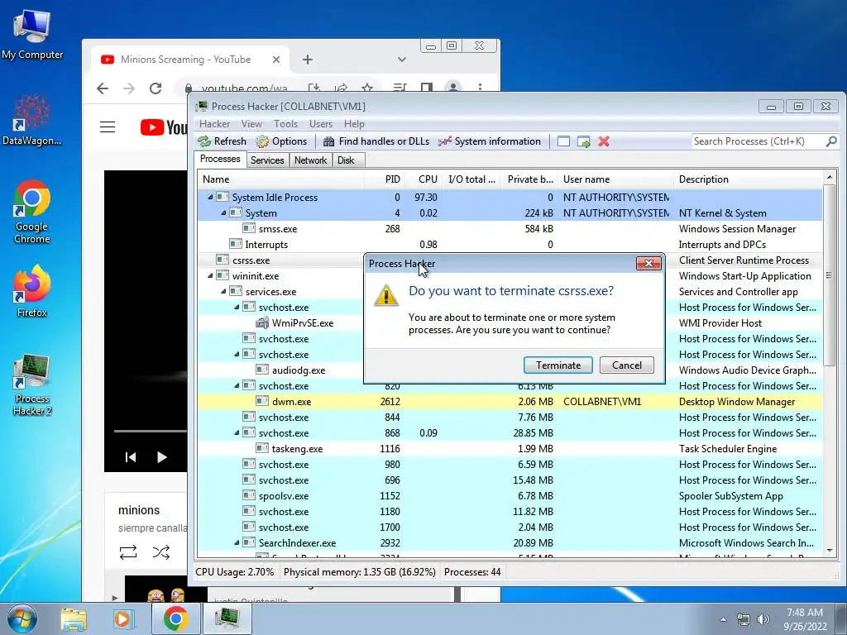Collapse the wininit.exe tree node
The height and width of the screenshot is (635, 847).
pyautogui.click(x=210, y=275)
